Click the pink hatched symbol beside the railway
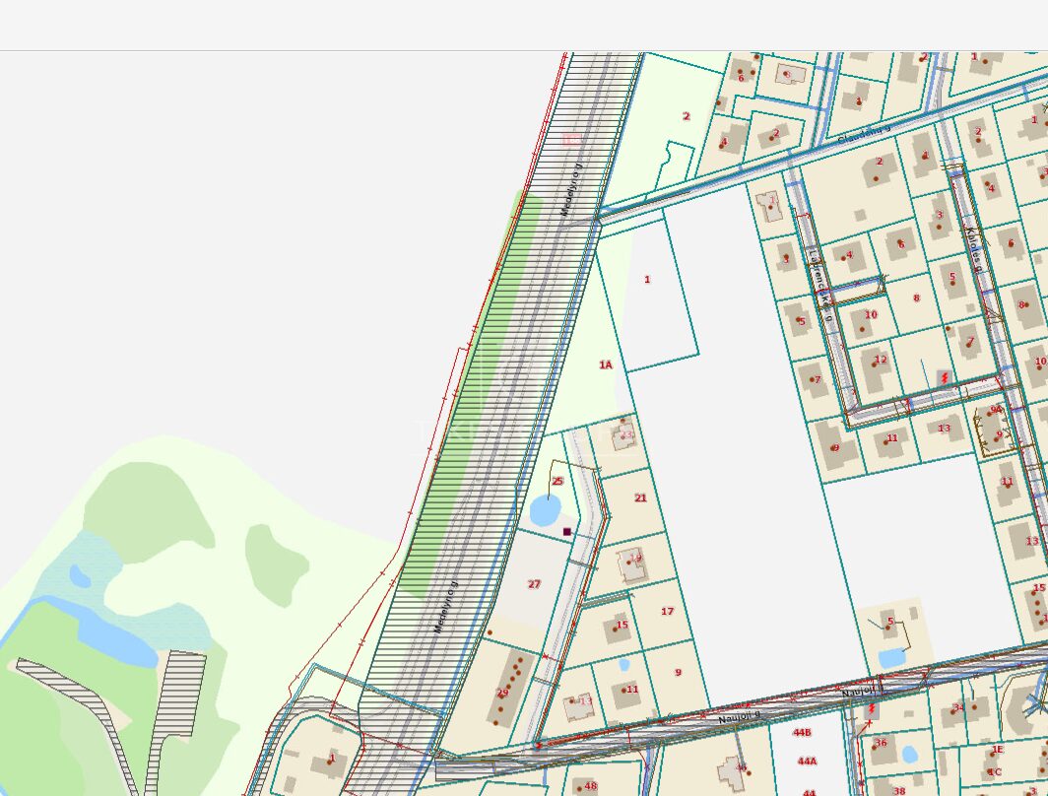 [x=572, y=139]
